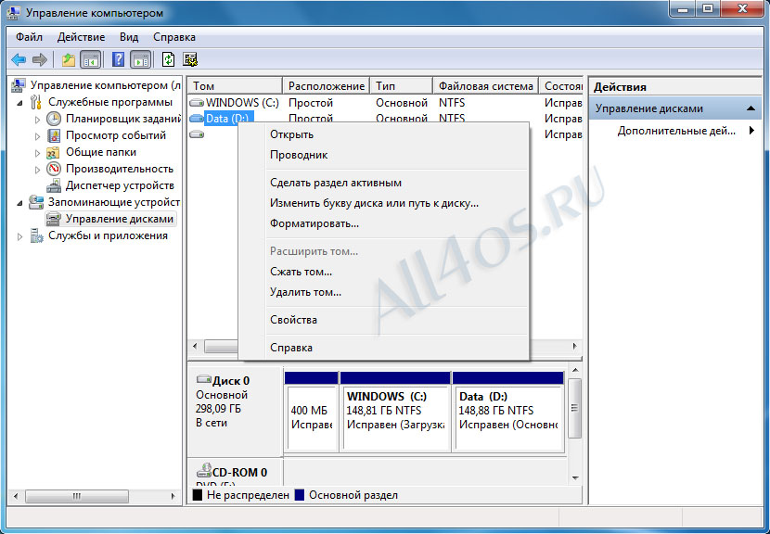Open the Файл menu
The height and width of the screenshot is (534, 770).
click(29, 37)
